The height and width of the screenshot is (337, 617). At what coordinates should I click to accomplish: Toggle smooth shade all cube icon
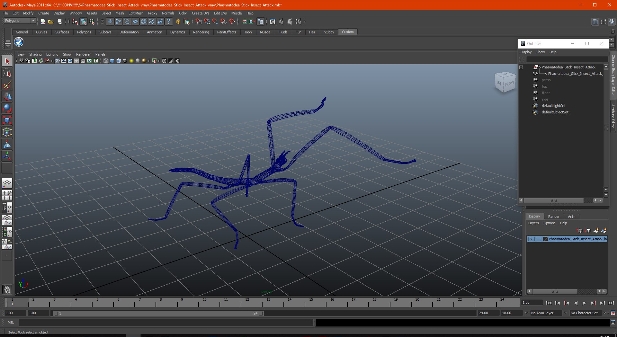point(112,61)
